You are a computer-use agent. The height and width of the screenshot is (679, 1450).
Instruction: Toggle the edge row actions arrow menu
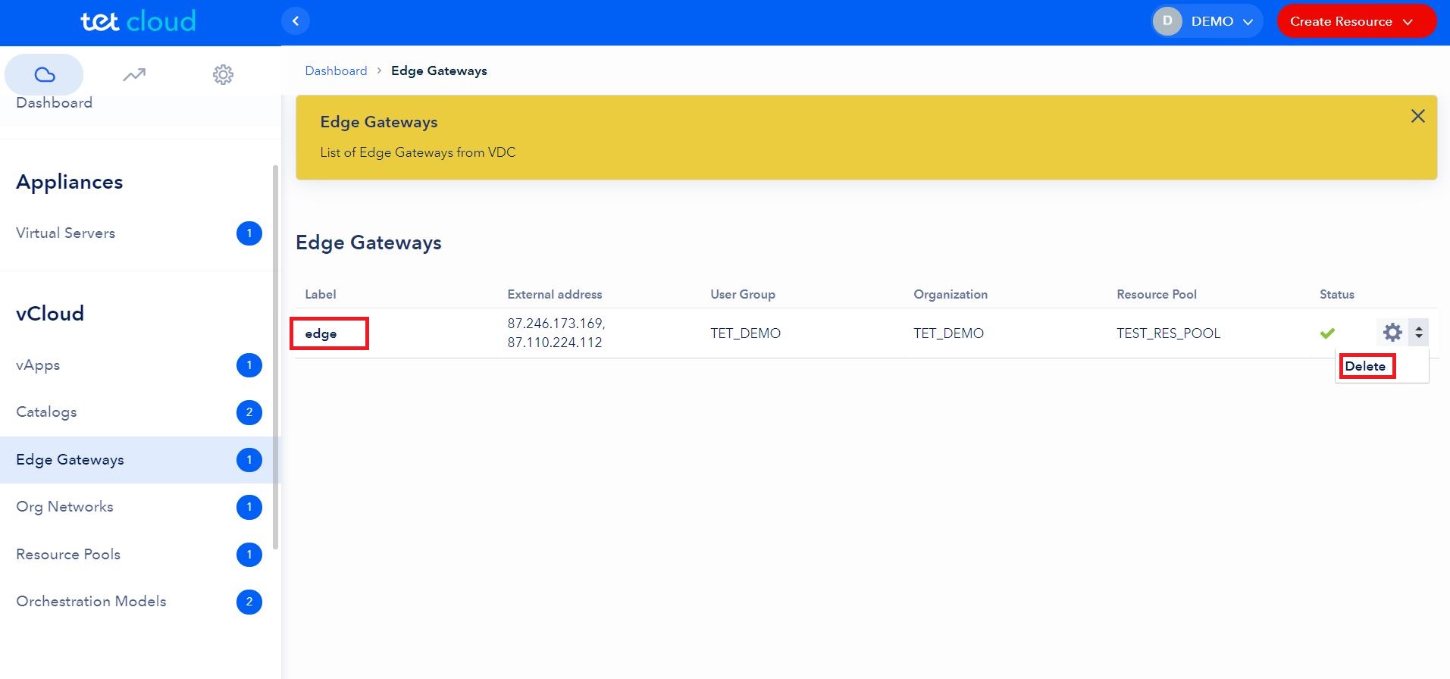(x=1418, y=332)
